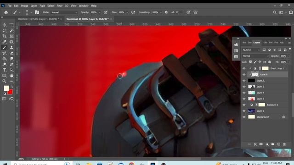Open the Filter menu

point(59,6)
